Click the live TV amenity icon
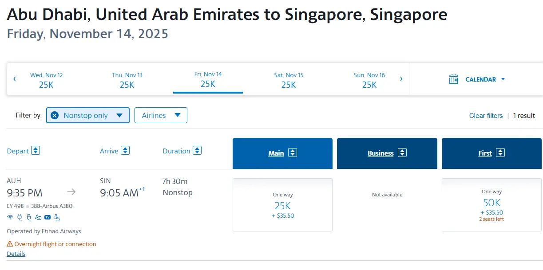This screenshot has height=270, width=543. point(48,217)
